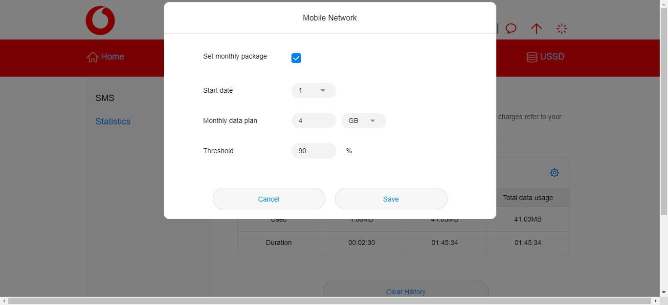The height and width of the screenshot is (305, 668).
Task: Click the refresh spinner icon
Action: coord(561,29)
